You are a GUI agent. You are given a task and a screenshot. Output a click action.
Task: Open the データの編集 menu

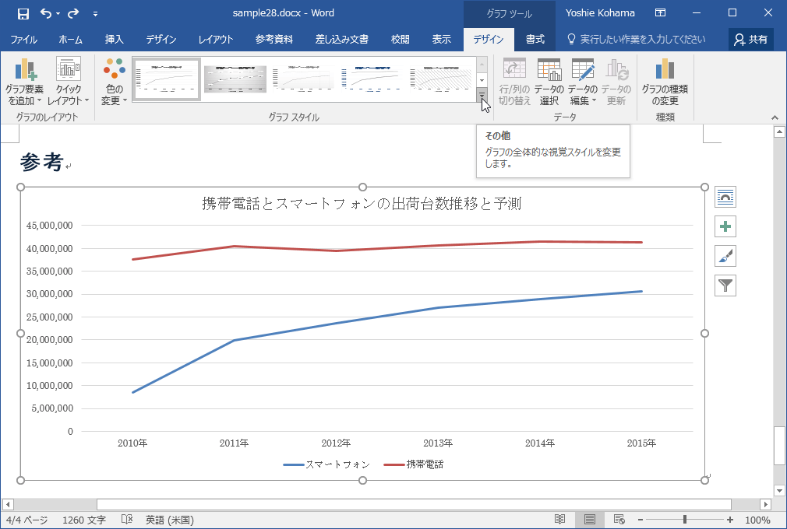583,81
